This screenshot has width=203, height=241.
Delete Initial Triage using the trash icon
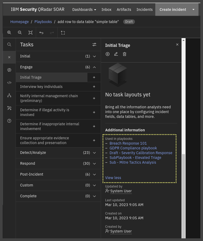tap(125, 54)
